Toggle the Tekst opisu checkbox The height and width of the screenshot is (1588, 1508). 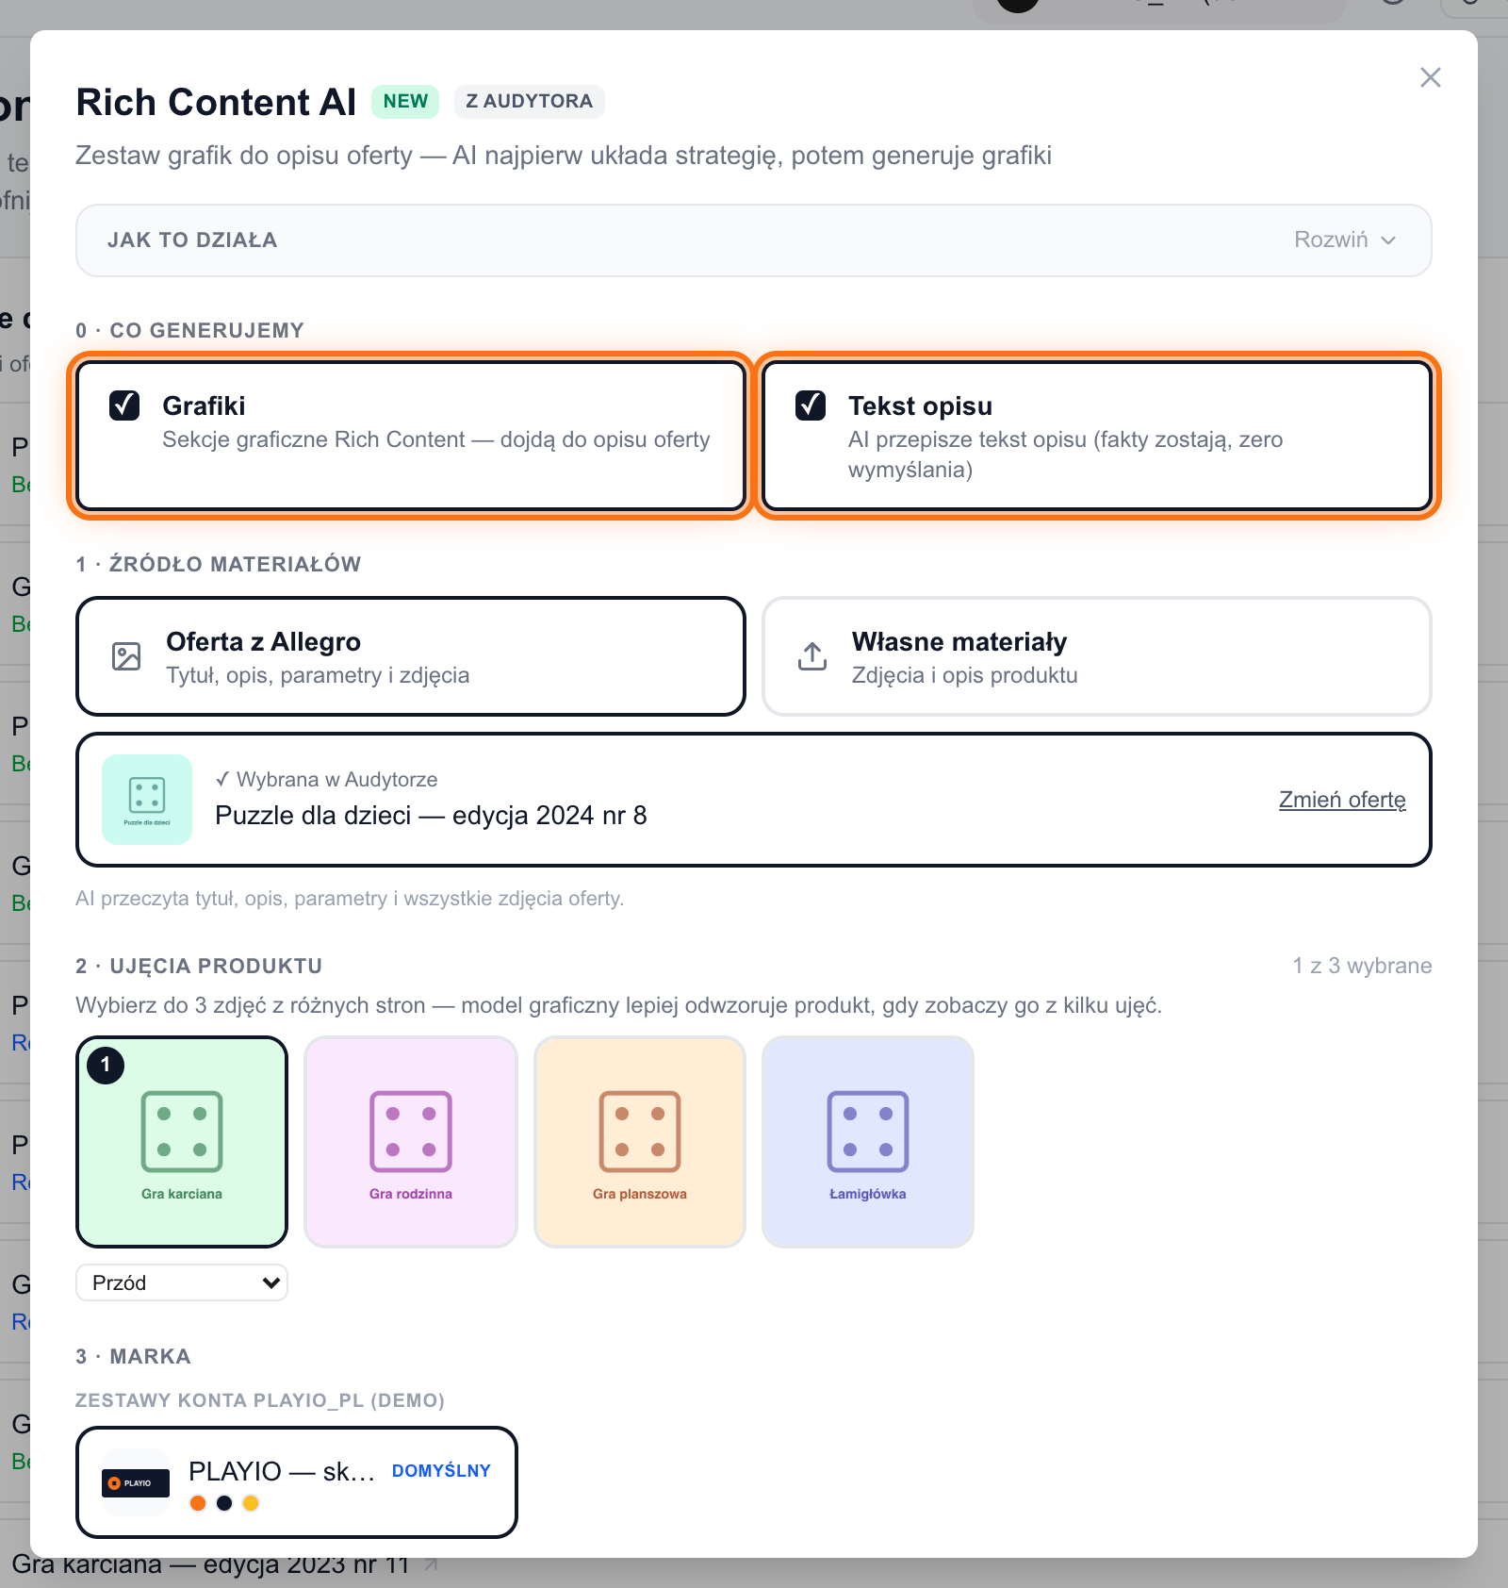811,405
